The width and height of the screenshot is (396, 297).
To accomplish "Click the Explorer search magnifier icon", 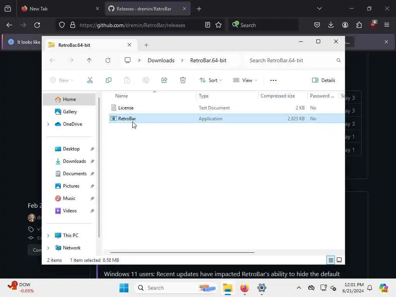I will pyautogui.click(x=339, y=60).
